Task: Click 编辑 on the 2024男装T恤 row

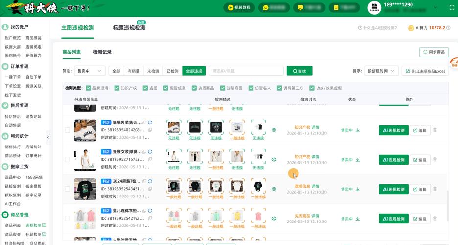Action: 420,189
